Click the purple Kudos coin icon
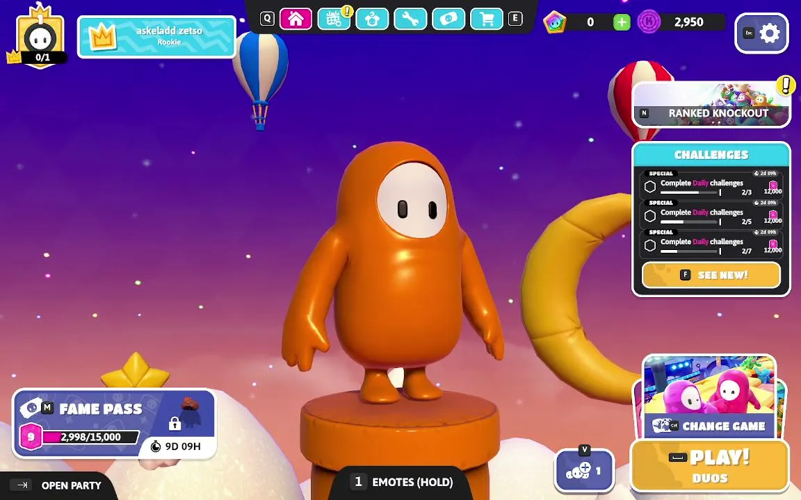The height and width of the screenshot is (500, 801). click(649, 22)
